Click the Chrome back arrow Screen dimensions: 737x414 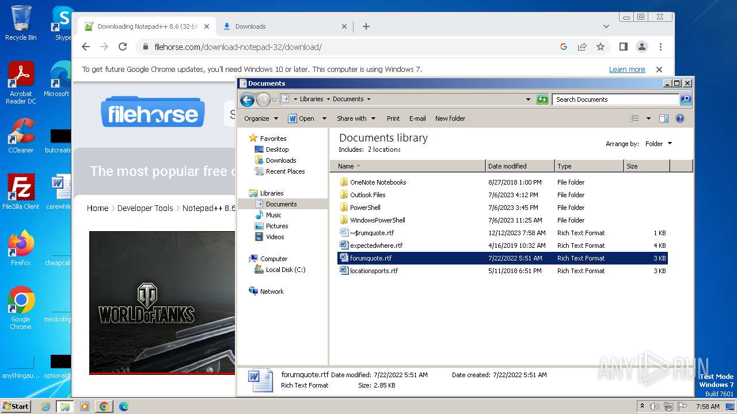[86, 47]
